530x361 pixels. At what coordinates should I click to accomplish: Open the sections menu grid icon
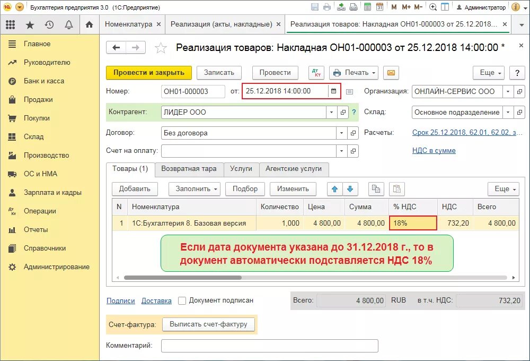pos(11,24)
